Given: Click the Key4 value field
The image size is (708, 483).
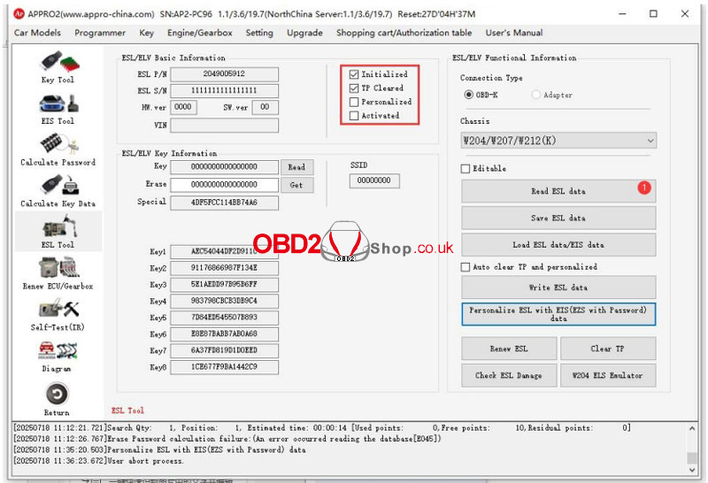Looking at the screenshot, I should point(224,301).
